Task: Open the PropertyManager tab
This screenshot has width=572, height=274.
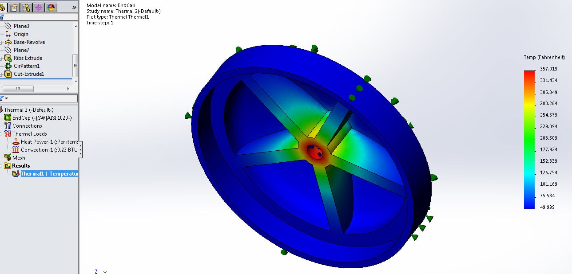Action: 13,7
